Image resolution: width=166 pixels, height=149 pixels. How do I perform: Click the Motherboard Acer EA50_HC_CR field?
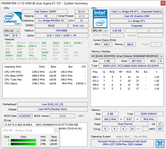click(x=52, y=104)
